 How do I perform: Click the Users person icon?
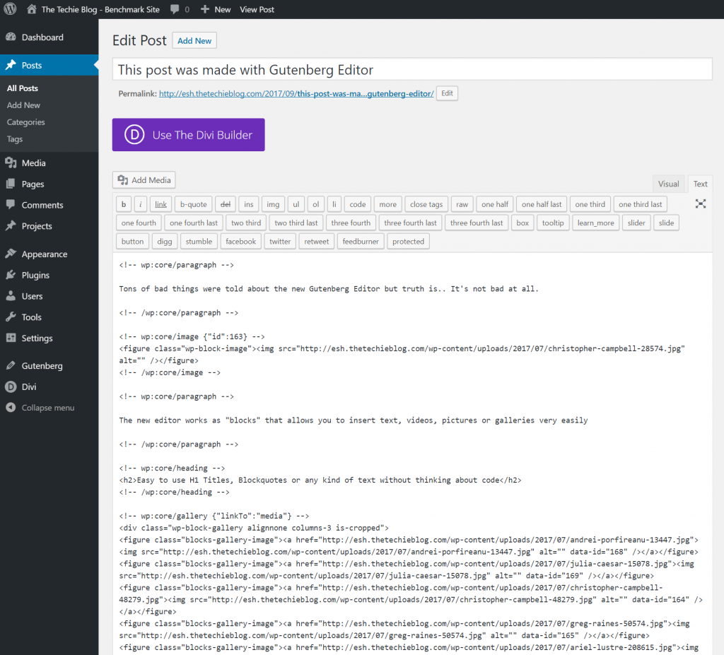click(11, 296)
